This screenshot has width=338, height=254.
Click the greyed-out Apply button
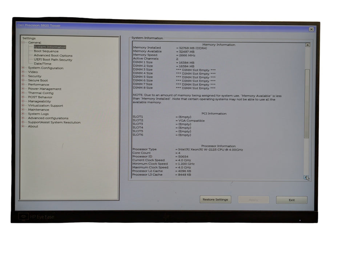[254, 200]
